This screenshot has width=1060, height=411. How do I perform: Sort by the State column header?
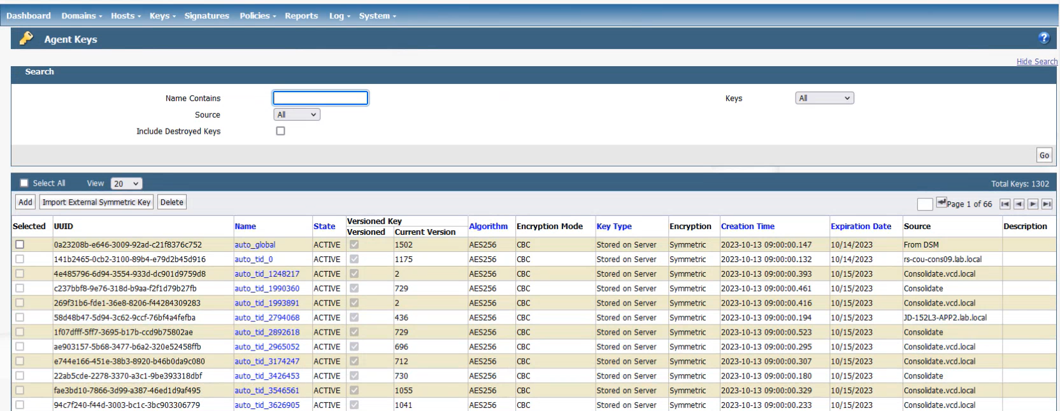324,226
